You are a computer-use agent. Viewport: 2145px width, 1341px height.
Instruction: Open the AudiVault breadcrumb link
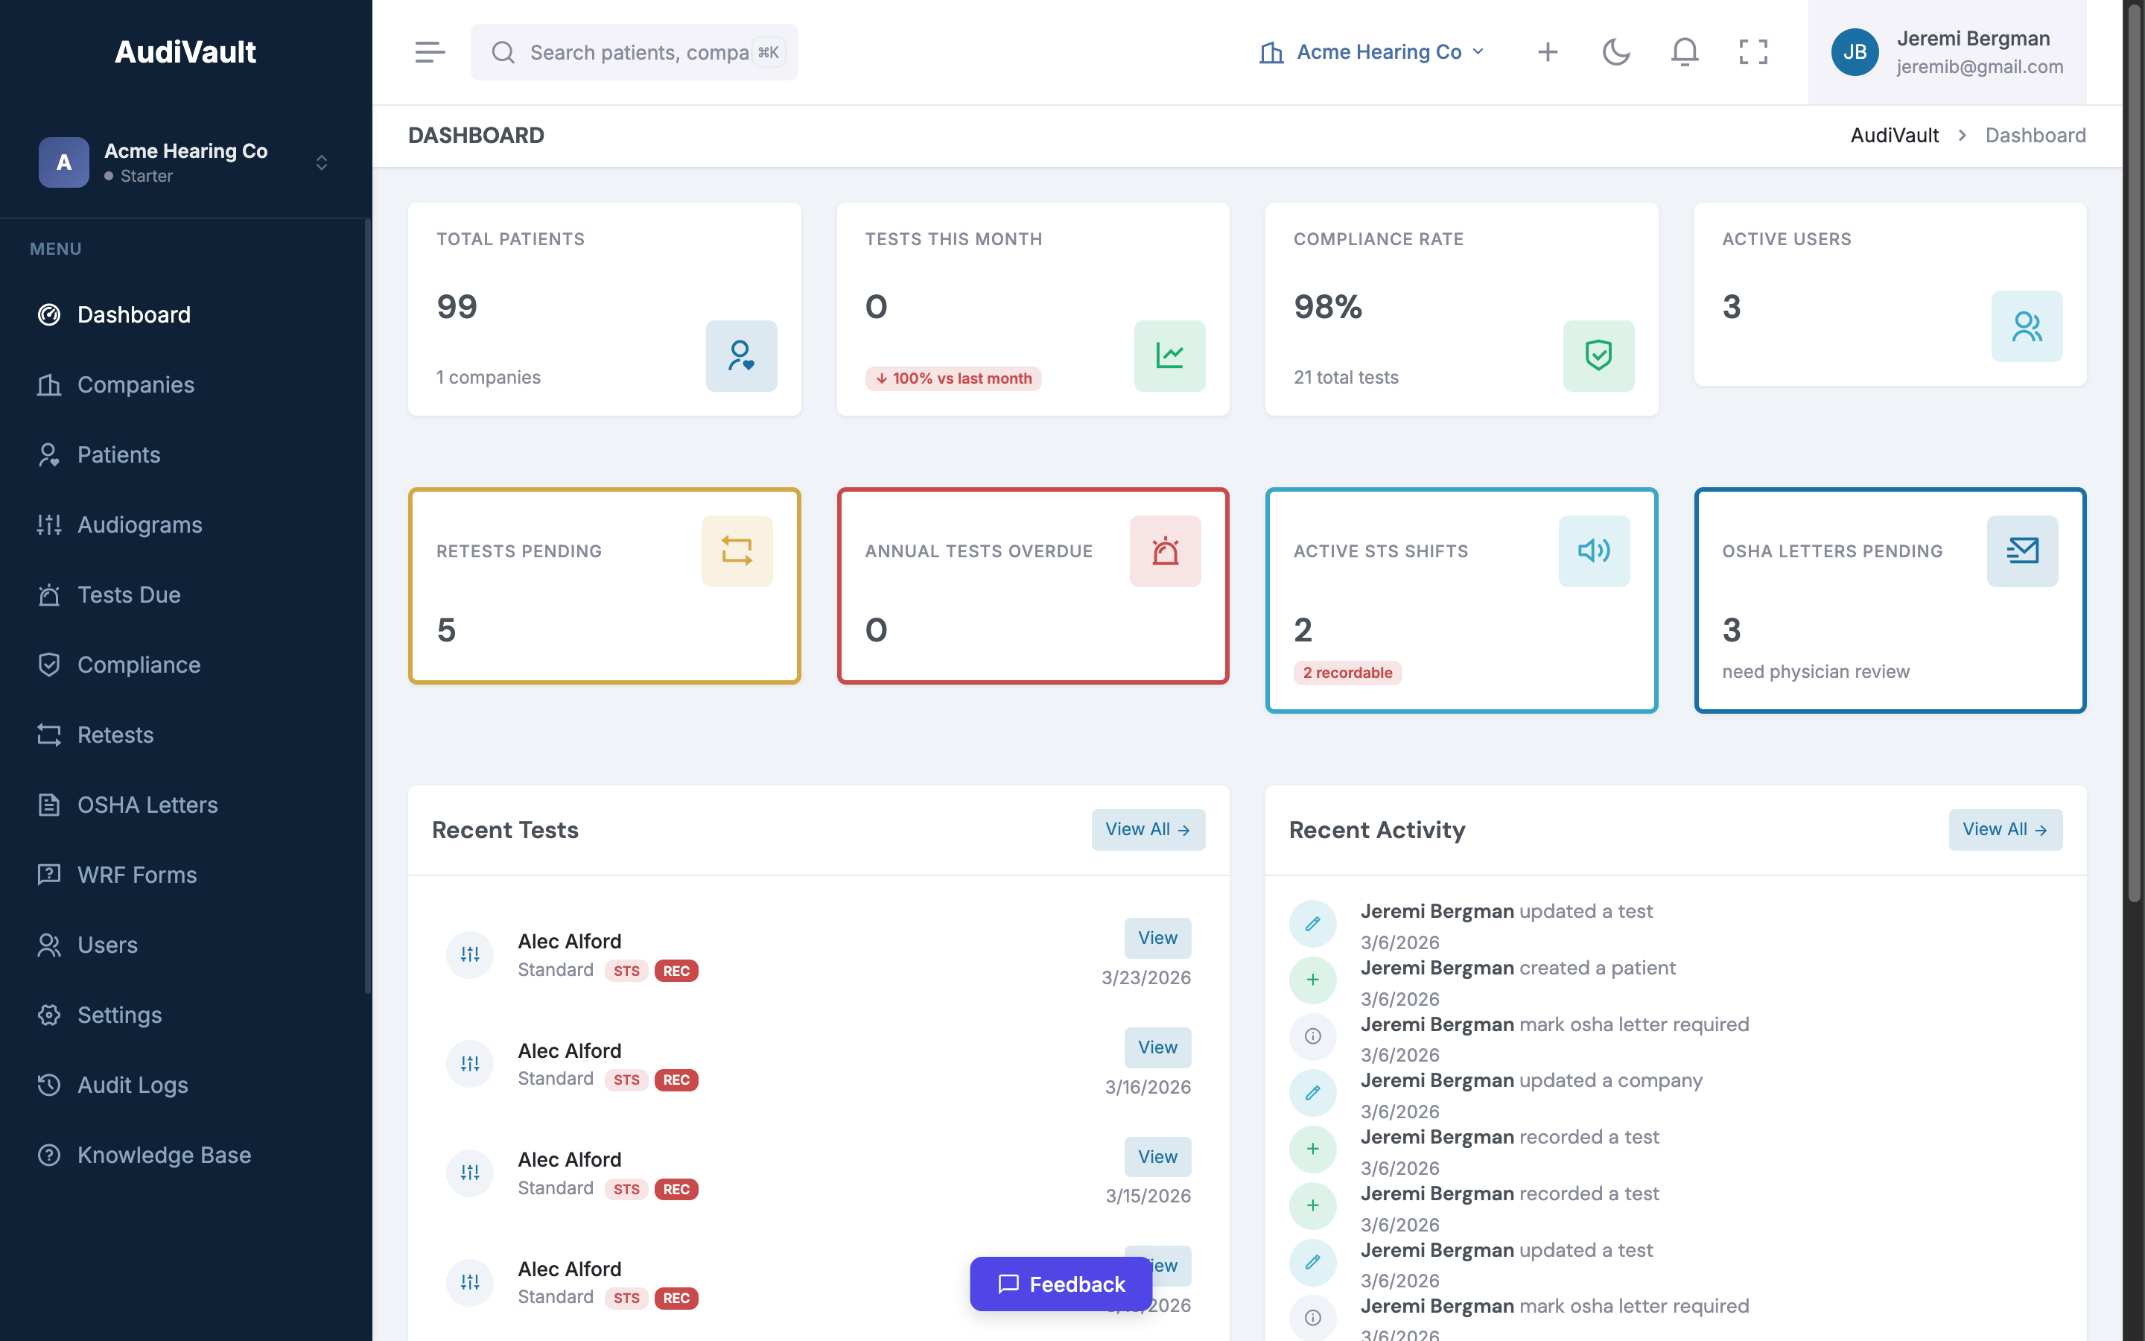point(1893,135)
